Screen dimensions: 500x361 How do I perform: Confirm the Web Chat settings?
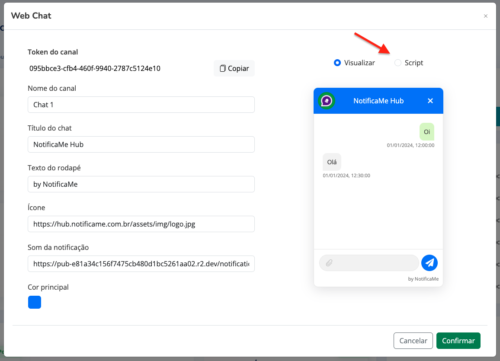click(458, 341)
